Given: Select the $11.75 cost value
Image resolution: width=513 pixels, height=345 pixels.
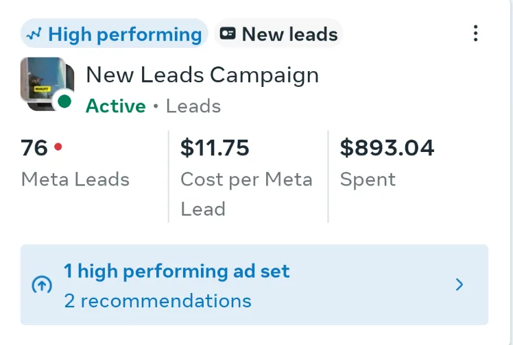Looking at the screenshot, I should (x=215, y=148).
